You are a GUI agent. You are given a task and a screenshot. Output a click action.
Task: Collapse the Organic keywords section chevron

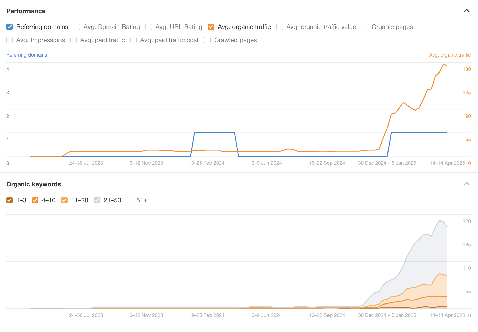pyautogui.click(x=467, y=184)
